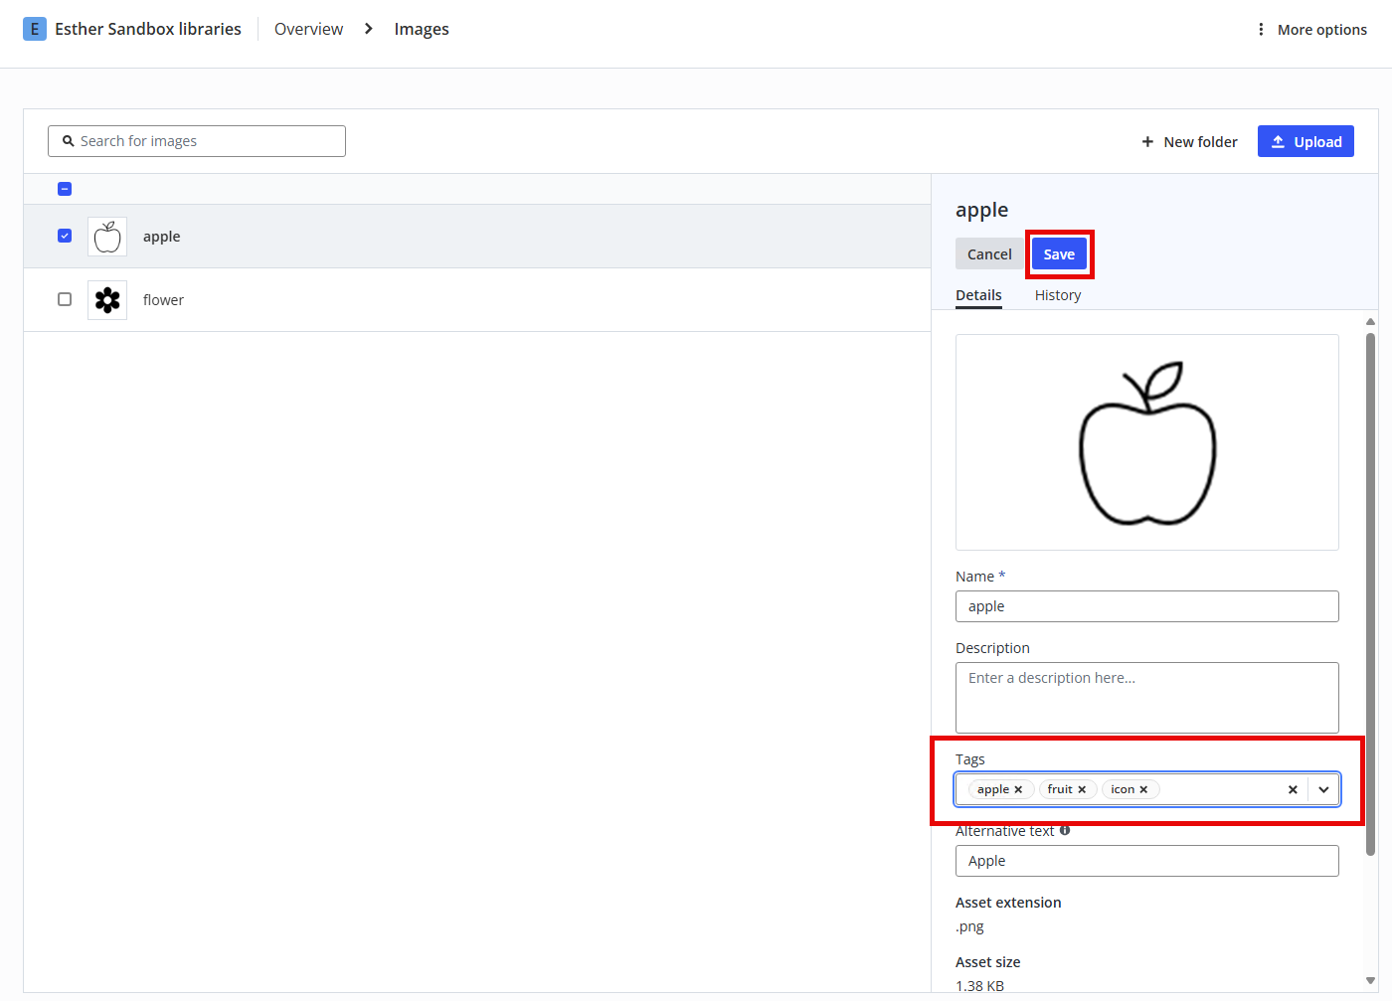Click the Alternative text field
This screenshot has height=1001, width=1392.
coord(1147,861)
